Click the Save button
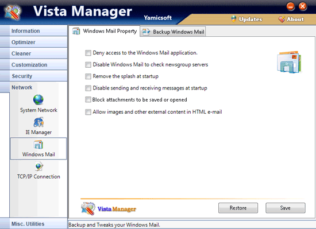 [286, 208]
